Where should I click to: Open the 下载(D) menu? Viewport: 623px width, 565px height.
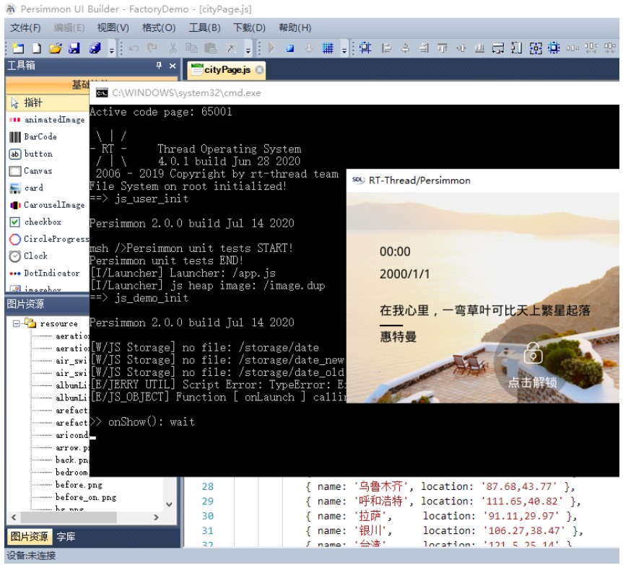click(x=249, y=28)
